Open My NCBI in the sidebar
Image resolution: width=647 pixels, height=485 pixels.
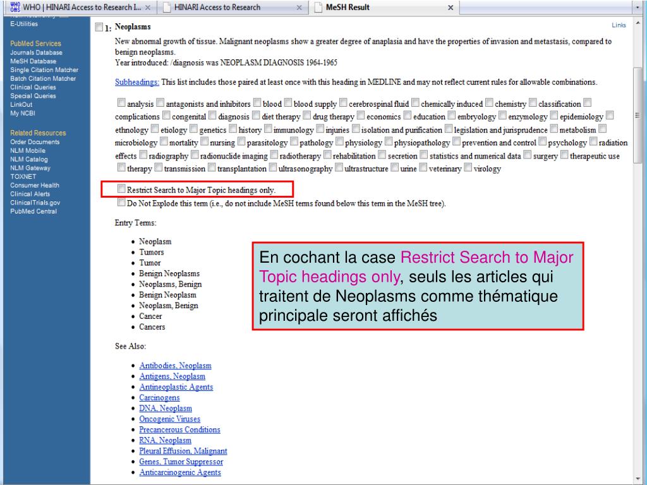(23, 113)
